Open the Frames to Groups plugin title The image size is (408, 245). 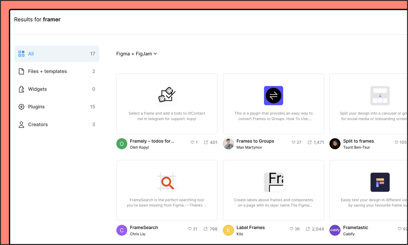pyautogui.click(x=255, y=141)
